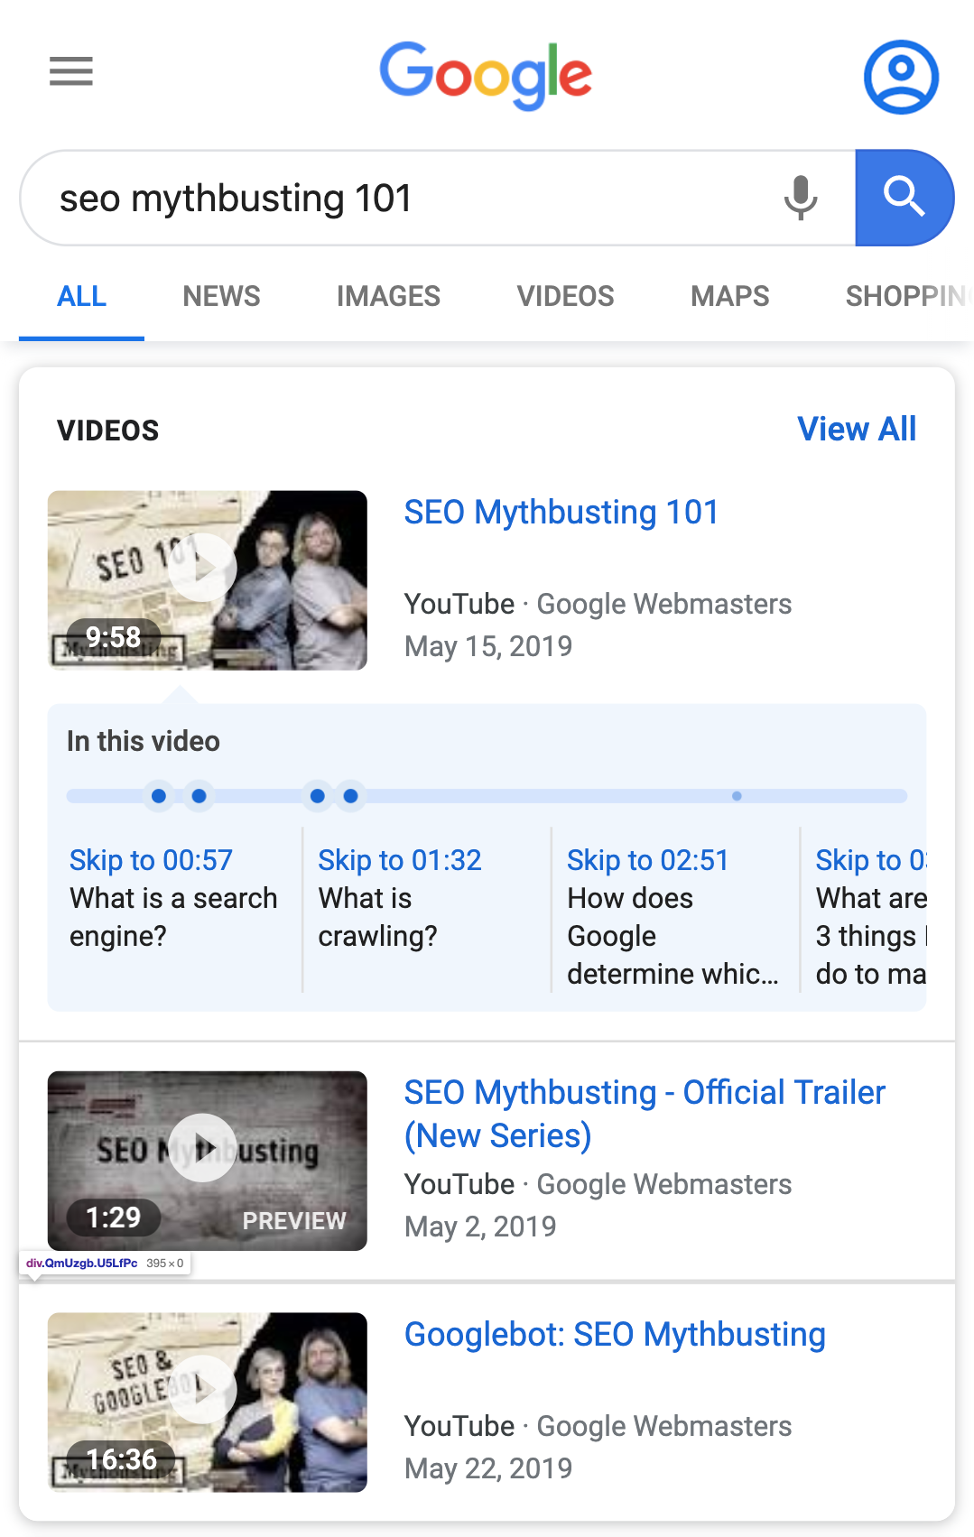Viewport: 974px width, 1537px height.
Task: Open the Videos tab
Action: (565, 296)
